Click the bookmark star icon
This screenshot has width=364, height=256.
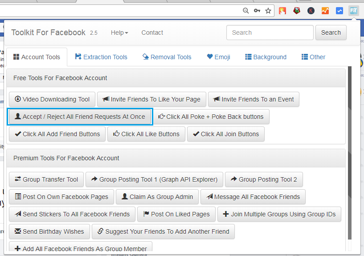point(268,11)
